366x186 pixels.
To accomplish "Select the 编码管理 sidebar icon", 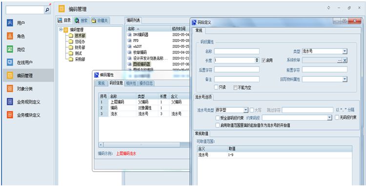I will [x=10, y=75].
